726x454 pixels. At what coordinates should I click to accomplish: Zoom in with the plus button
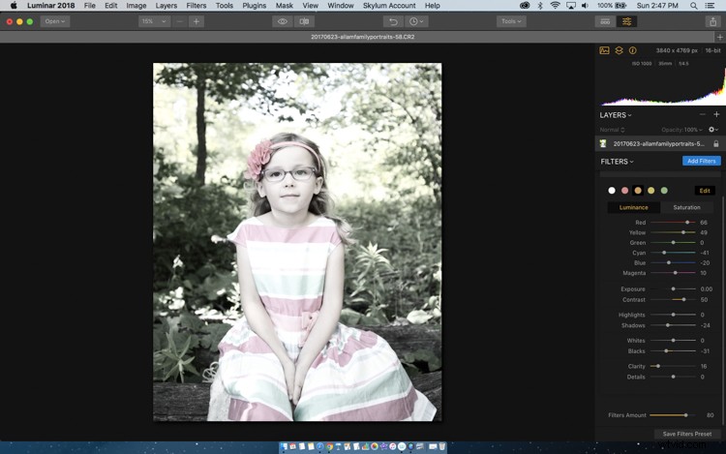[197, 21]
